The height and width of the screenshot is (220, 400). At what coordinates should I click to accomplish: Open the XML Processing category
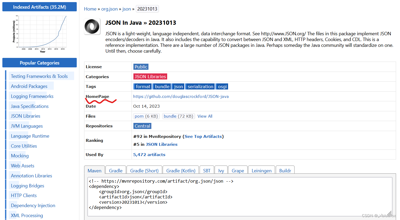pos(26,215)
